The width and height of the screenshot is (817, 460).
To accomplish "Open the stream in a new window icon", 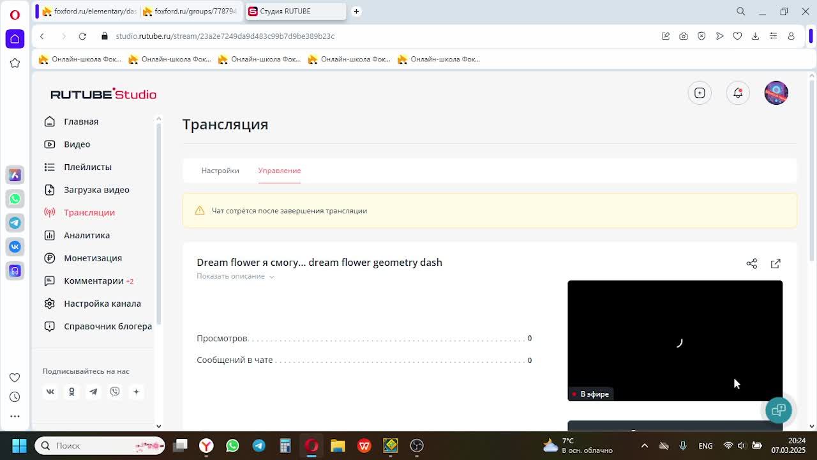I will pyautogui.click(x=776, y=263).
